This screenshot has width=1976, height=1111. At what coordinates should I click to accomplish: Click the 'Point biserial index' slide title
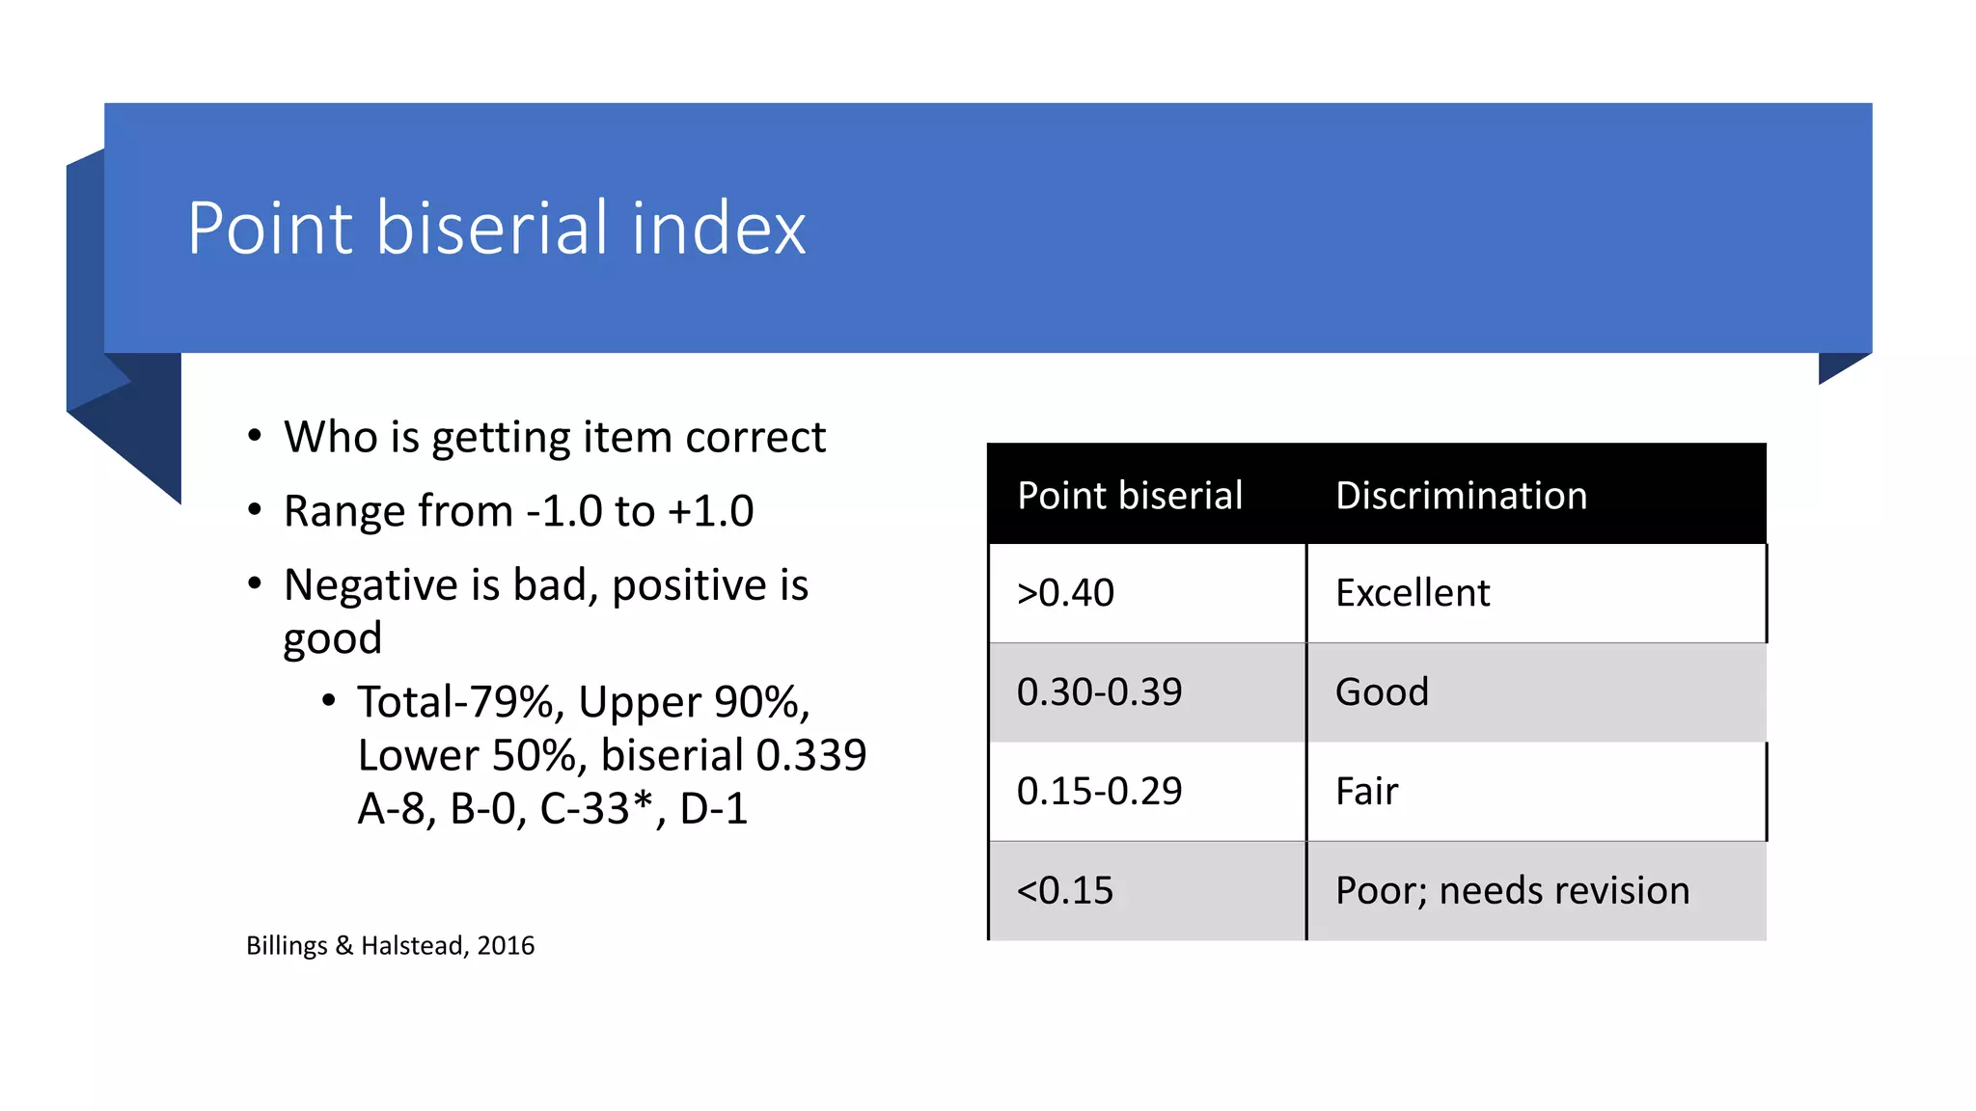click(496, 228)
